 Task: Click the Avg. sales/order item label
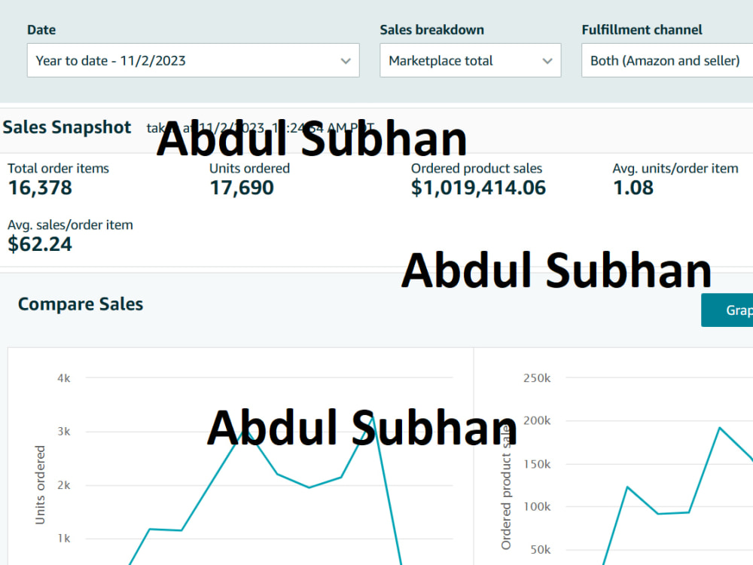click(70, 224)
